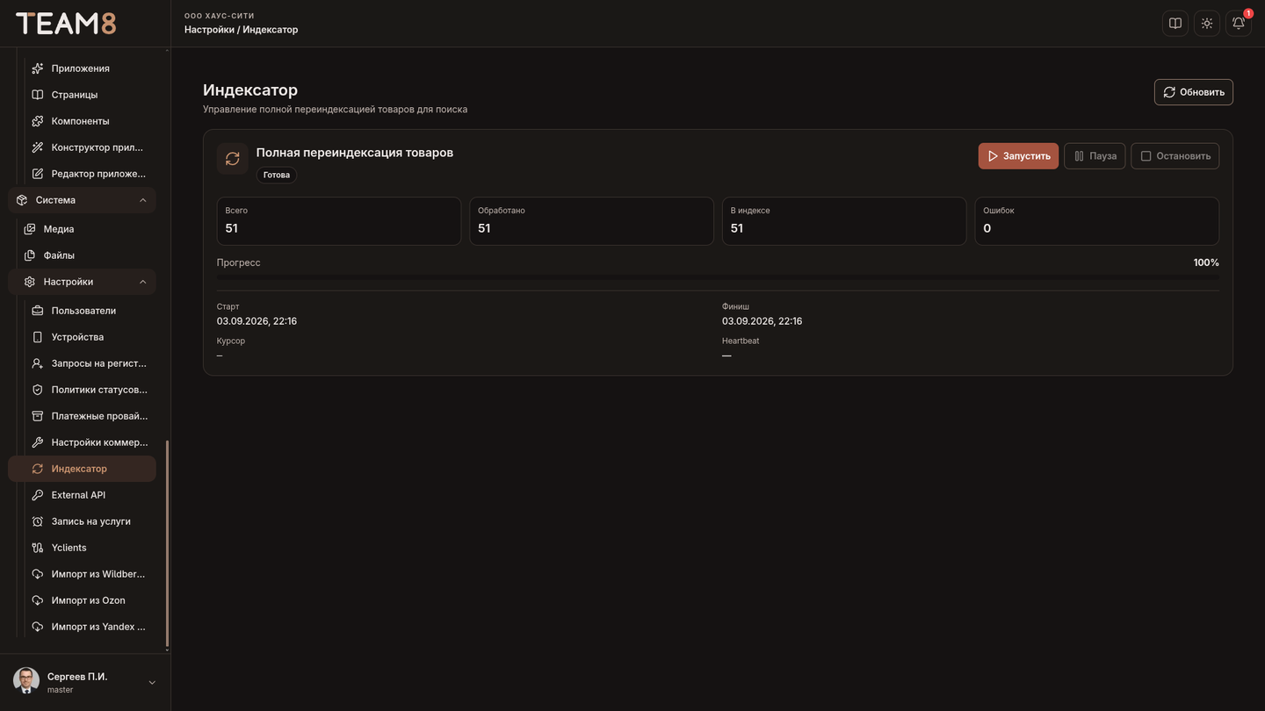1265x711 pixels.
Task: Click the Политики статусов shield icon
Action: pyautogui.click(x=38, y=390)
